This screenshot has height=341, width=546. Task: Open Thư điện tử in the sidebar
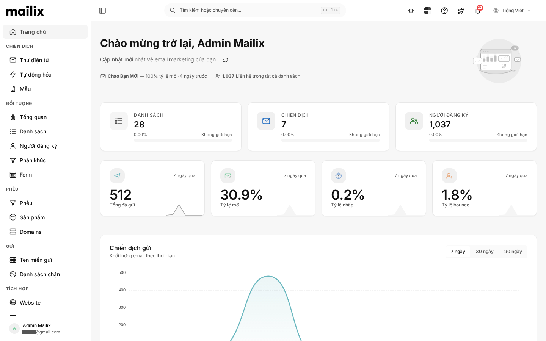[x=45, y=60]
